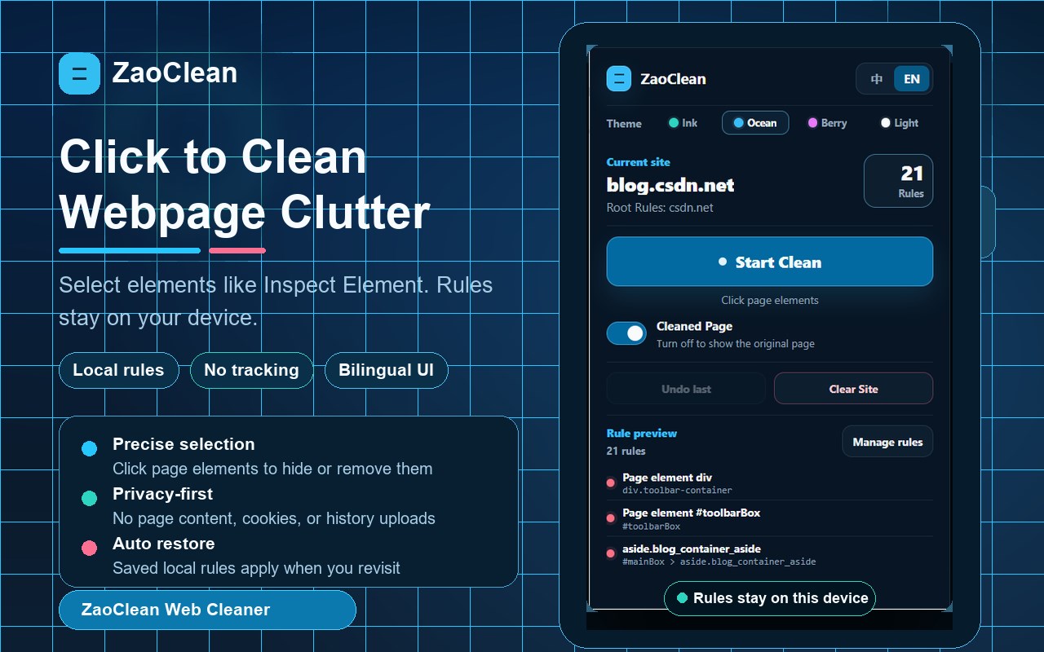Click the pink dot next to Auto restore
1044x652 pixels.
pos(90,548)
